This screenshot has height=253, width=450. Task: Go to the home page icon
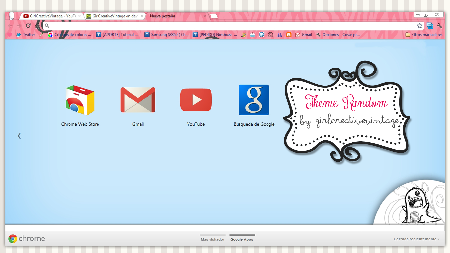click(37, 26)
